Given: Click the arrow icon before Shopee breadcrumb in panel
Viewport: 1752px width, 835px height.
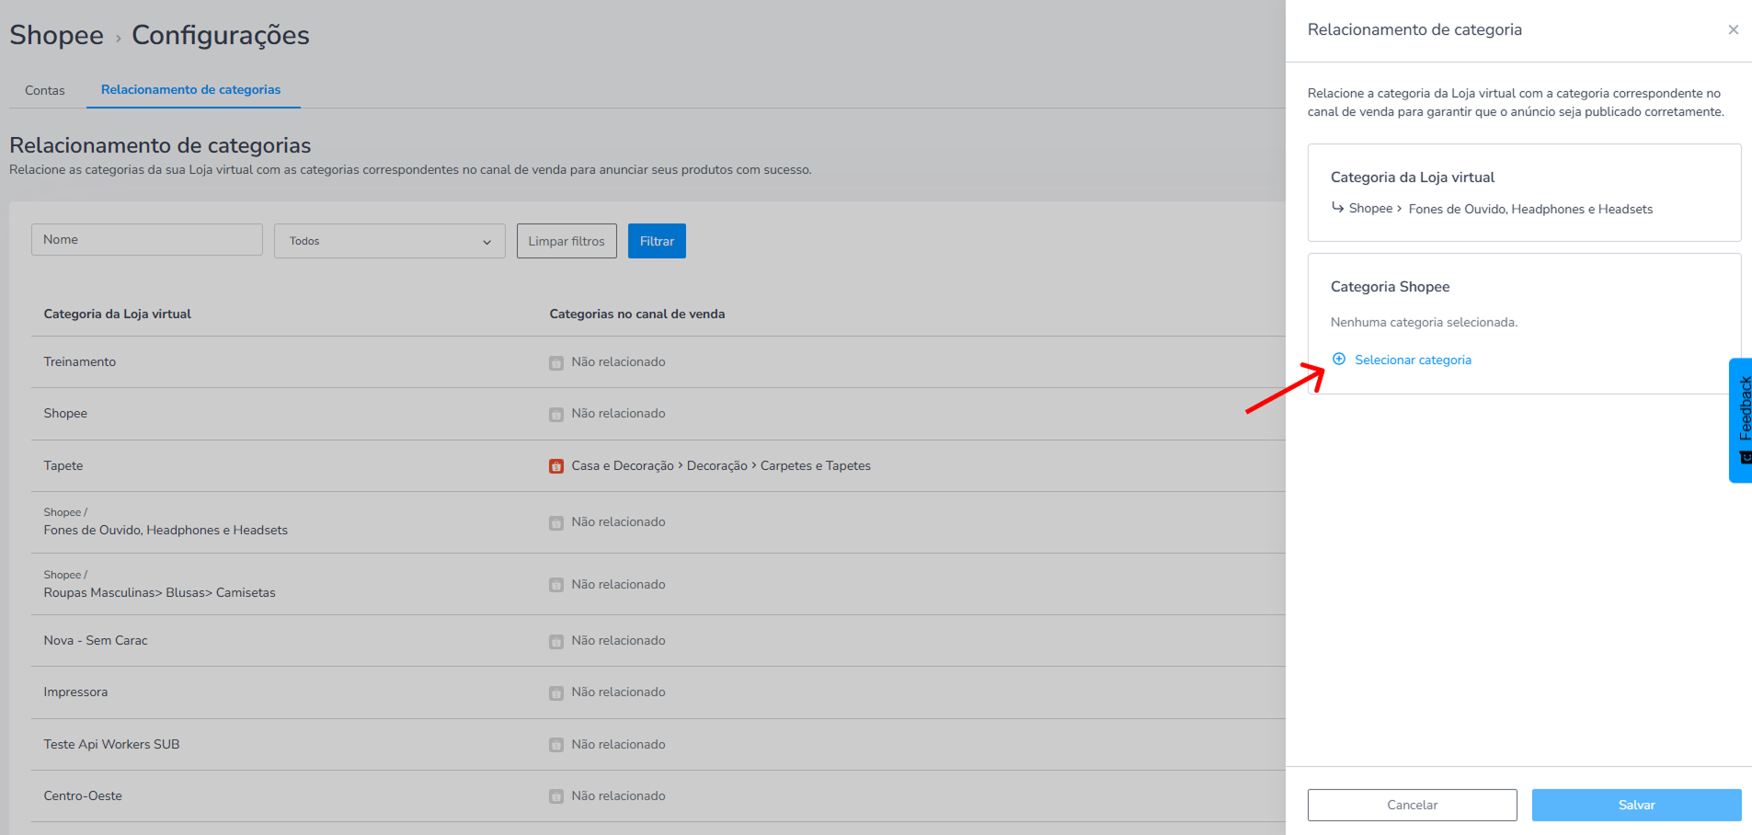Looking at the screenshot, I should (1337, 208).
